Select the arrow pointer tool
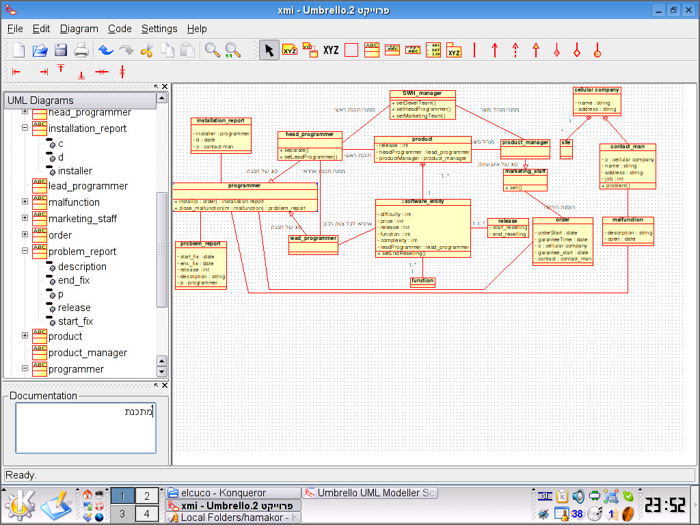Viewport: 700px width, 525px height. click(x=269, y=50)
